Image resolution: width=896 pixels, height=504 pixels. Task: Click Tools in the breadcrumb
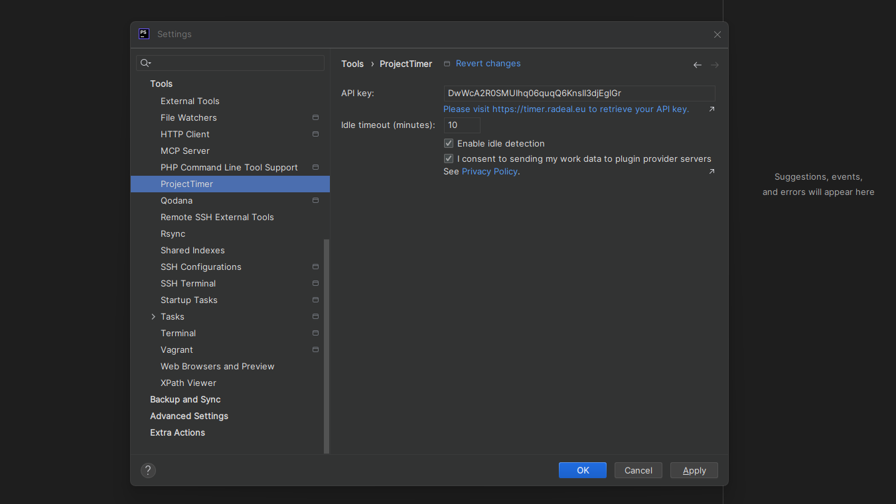(352, 64)
